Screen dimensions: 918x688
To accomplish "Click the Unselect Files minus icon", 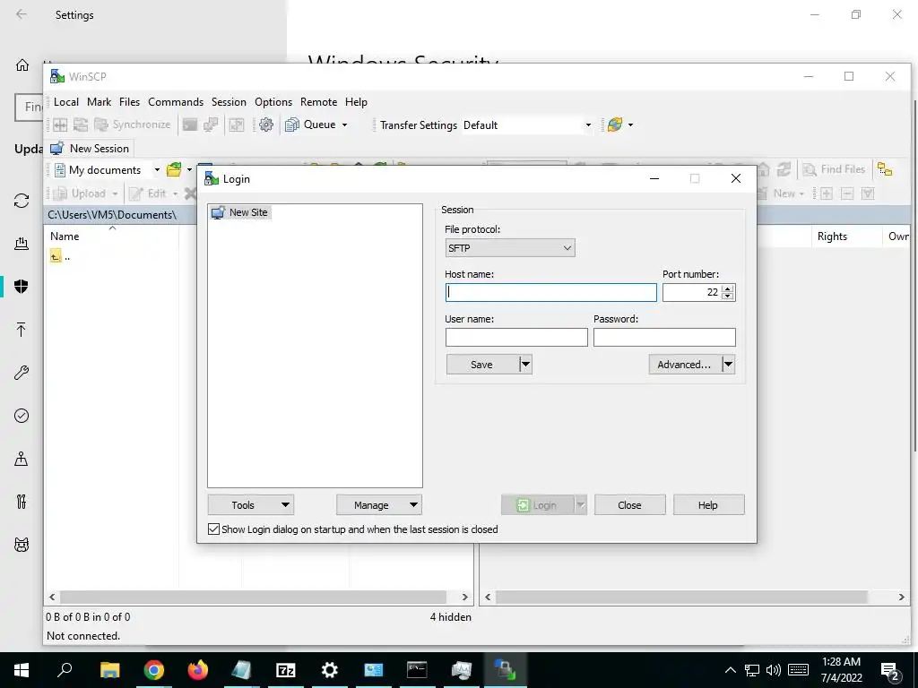I will coord(847,193).
